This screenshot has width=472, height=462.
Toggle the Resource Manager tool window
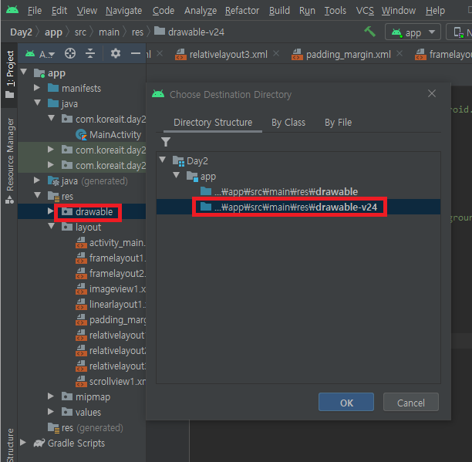(9, 160)
